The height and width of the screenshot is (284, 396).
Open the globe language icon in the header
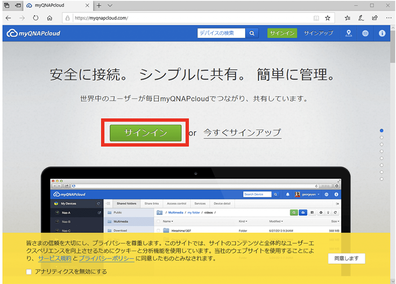[x=365, y=33]
